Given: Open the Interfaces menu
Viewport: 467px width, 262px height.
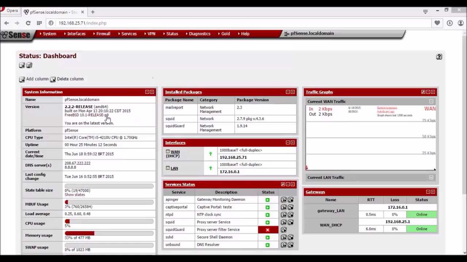Looking at the screenshot, I should pos(76,33).
